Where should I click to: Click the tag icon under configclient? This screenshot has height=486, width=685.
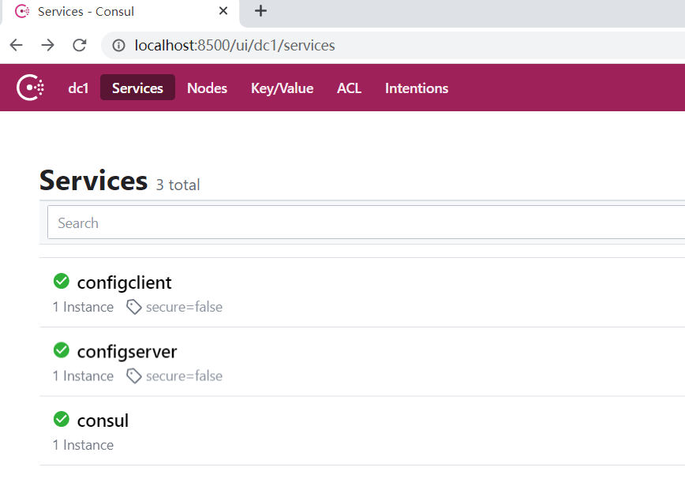pos(133,307)
